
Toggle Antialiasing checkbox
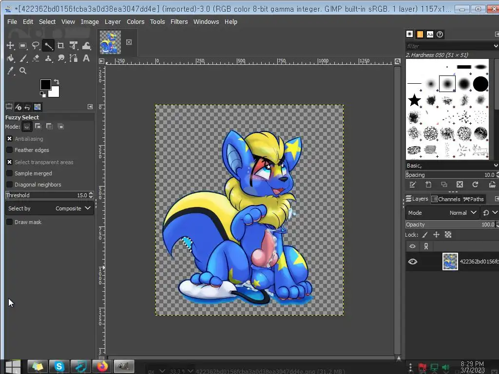(10, 139)
